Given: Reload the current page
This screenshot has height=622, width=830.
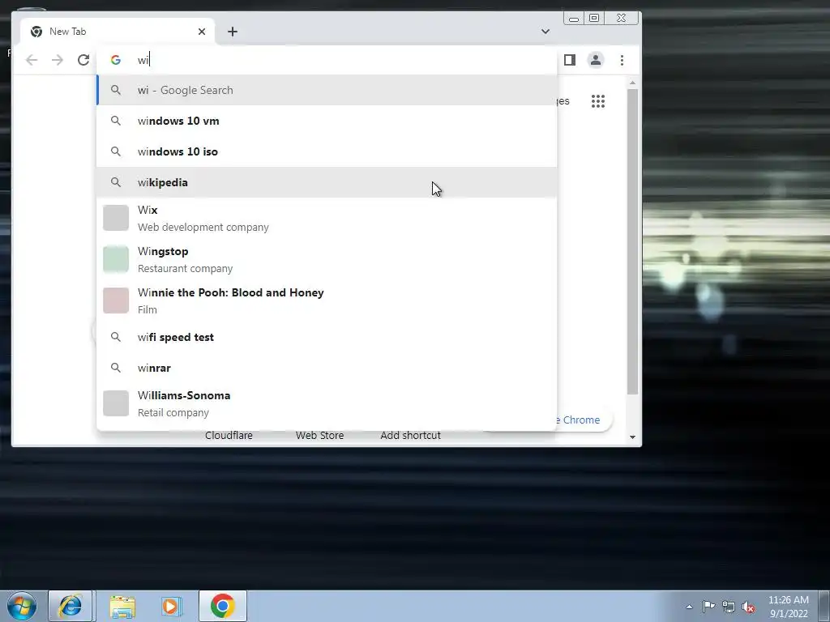Looking at the screenshot, I should coord(83,60).
